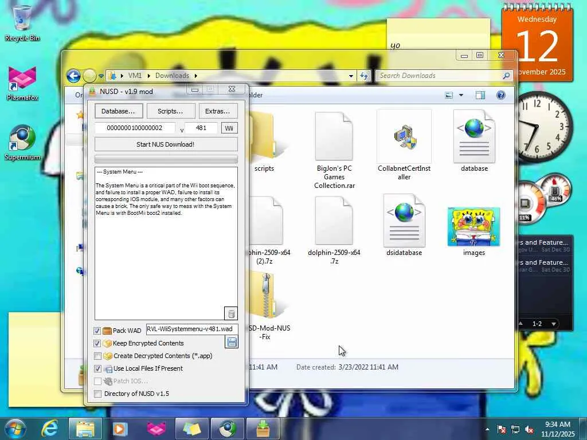Image resolution: width=587 pixels, height=440 pixels.
Task: Expand the arrow after VM1 in the path
Action: tap(148, 76)
